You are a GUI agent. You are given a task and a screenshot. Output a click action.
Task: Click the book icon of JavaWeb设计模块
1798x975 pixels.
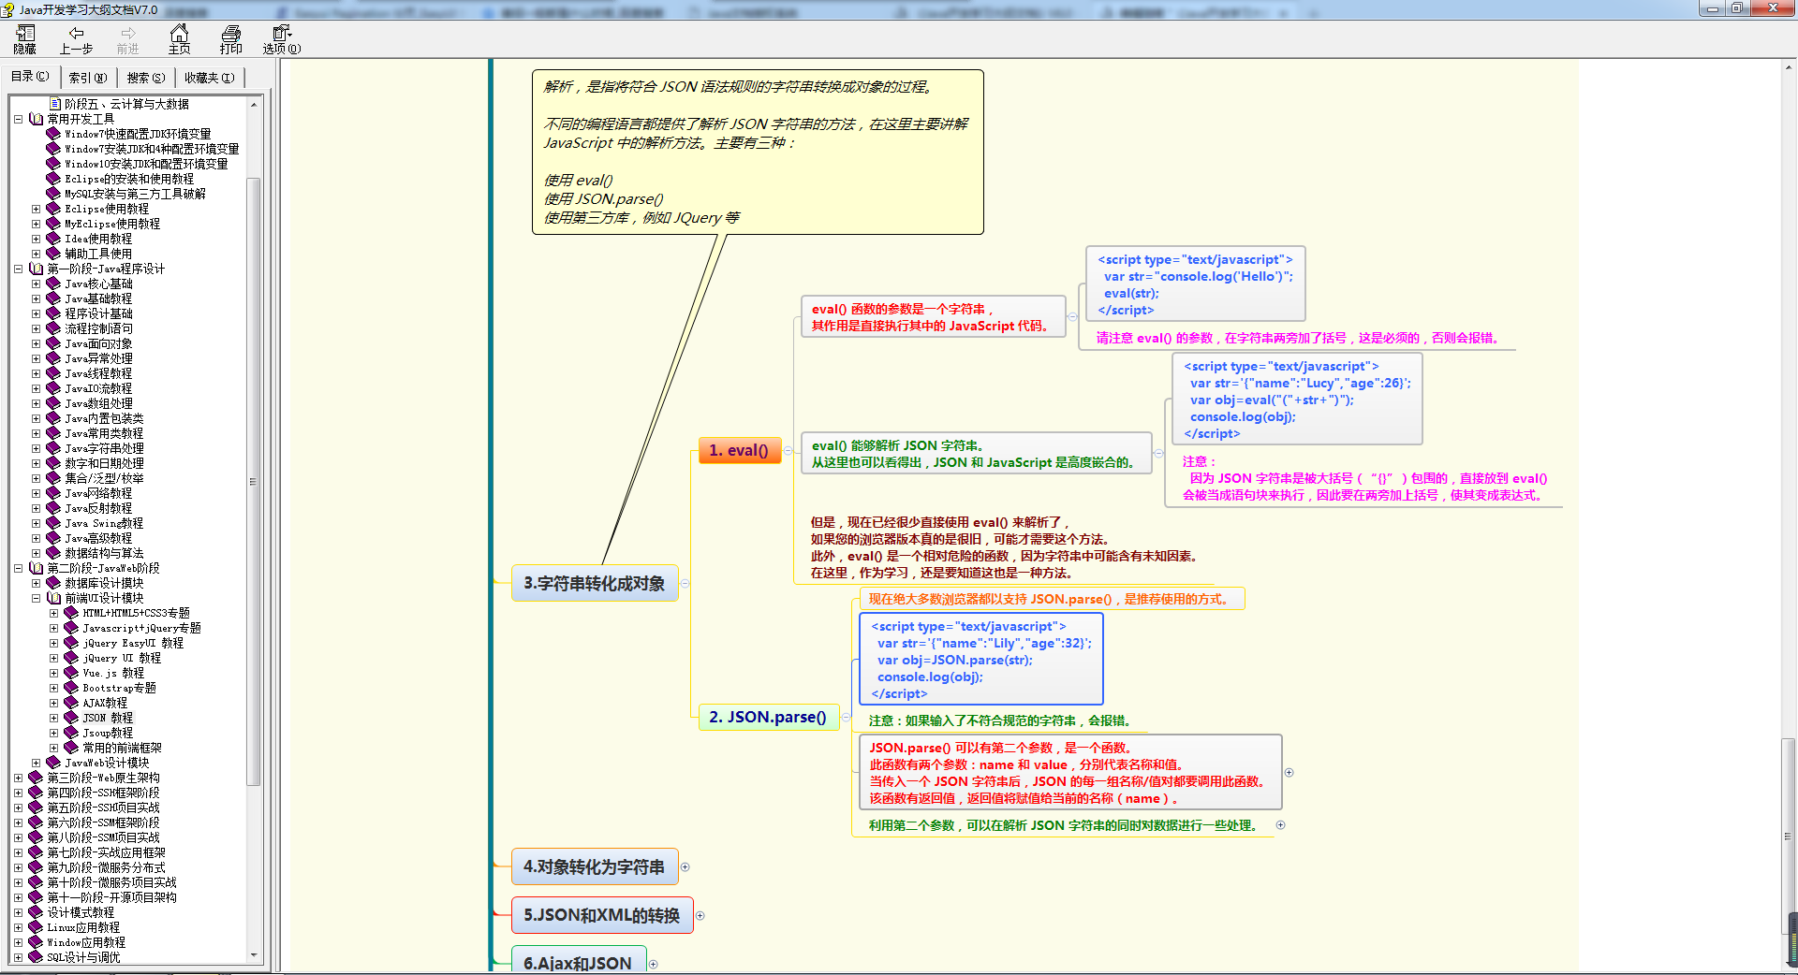pyautogui.click(x=53, y=763)
